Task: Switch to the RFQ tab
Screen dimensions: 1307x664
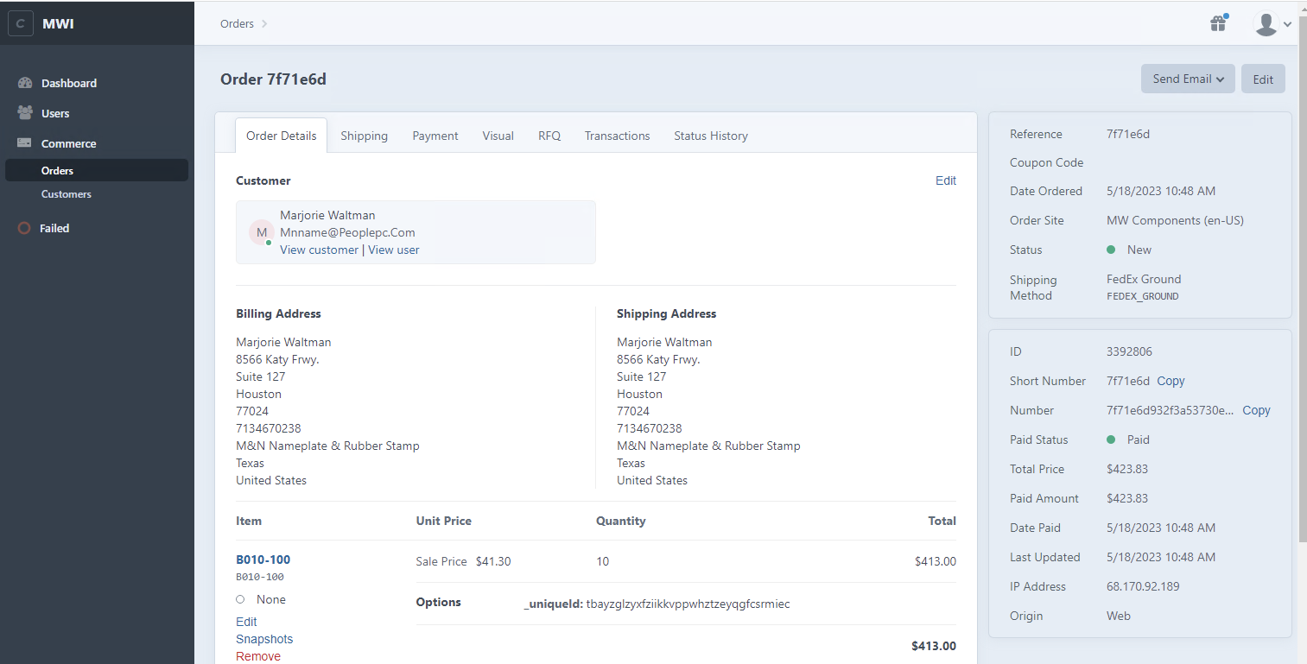Action: [549, 136]
